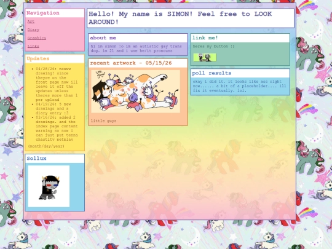332x249 pixels.
Task: Click the site button image under link me
Action: (205, 57)
